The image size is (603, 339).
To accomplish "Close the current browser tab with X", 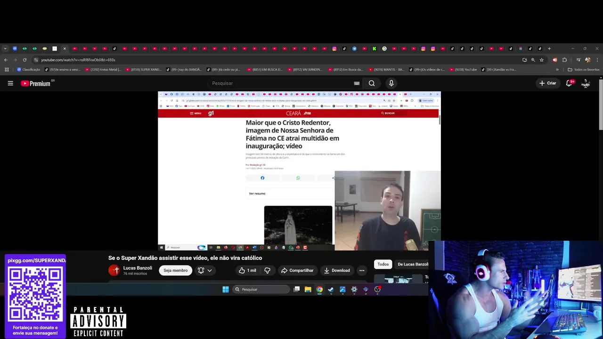I will pyautogui.click(x=65, y=48).
